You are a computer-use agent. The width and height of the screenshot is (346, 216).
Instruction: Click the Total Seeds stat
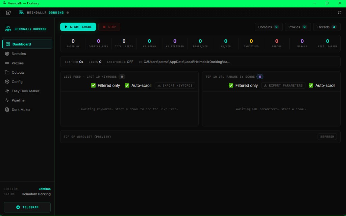coord(124,43)
